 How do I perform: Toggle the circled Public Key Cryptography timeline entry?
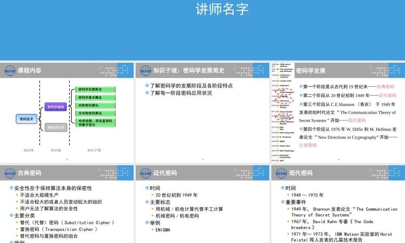coord(284,117)
